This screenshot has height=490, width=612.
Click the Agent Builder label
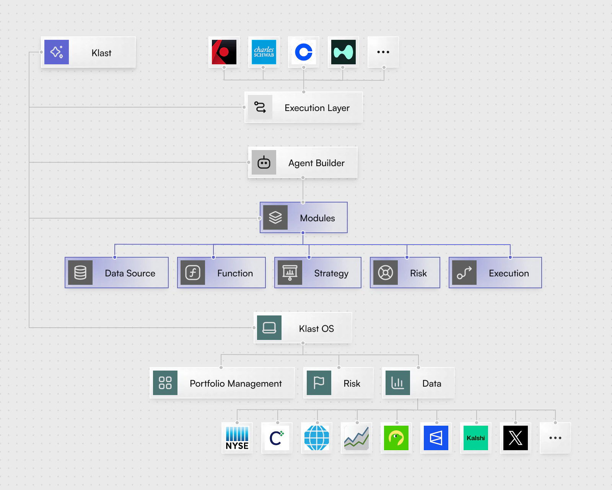click(317, 163)
